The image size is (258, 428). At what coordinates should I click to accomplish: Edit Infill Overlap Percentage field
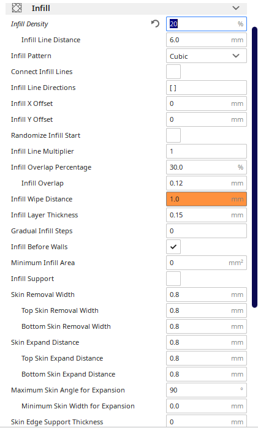coord(207,167)
